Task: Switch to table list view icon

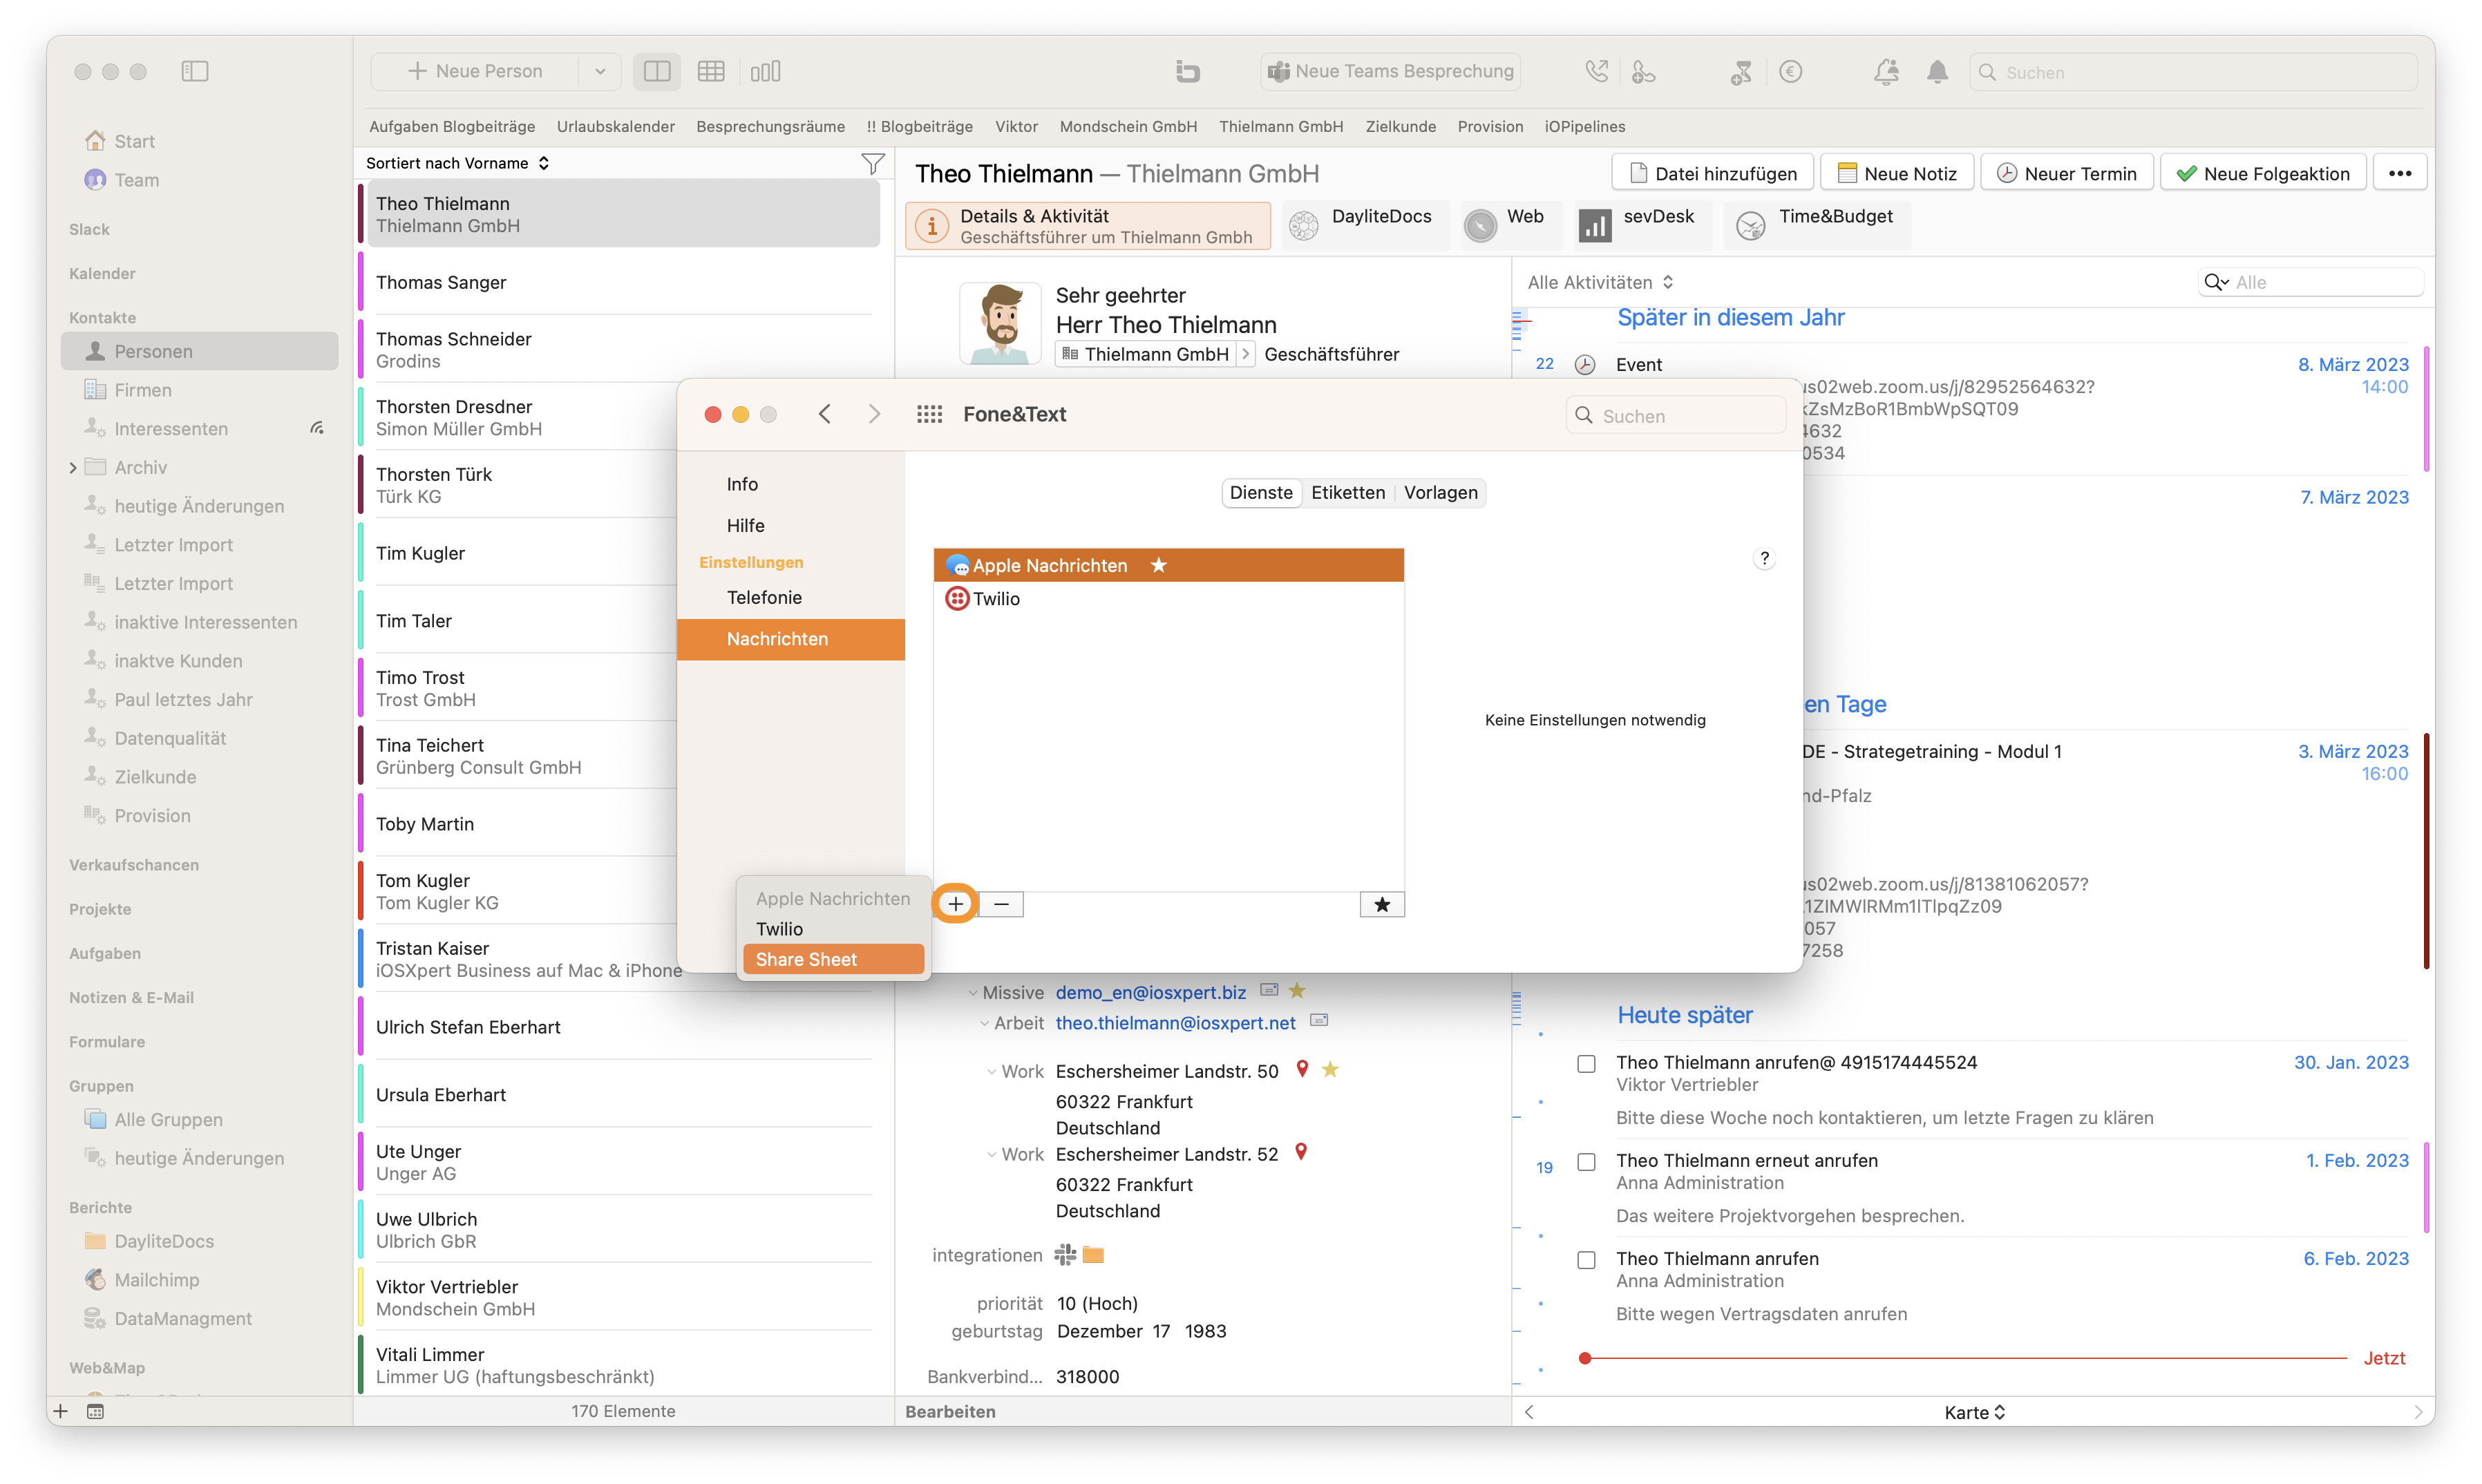Action: (711, 71)
